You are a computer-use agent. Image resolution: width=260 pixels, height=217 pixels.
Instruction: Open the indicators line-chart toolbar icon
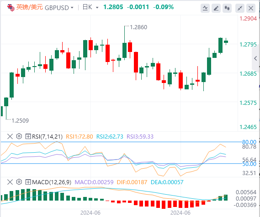pyautogui.click(x=205, y=8)
